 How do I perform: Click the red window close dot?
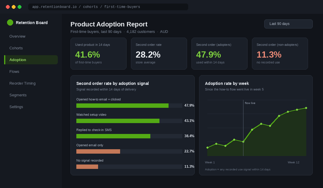coord(8,7)
